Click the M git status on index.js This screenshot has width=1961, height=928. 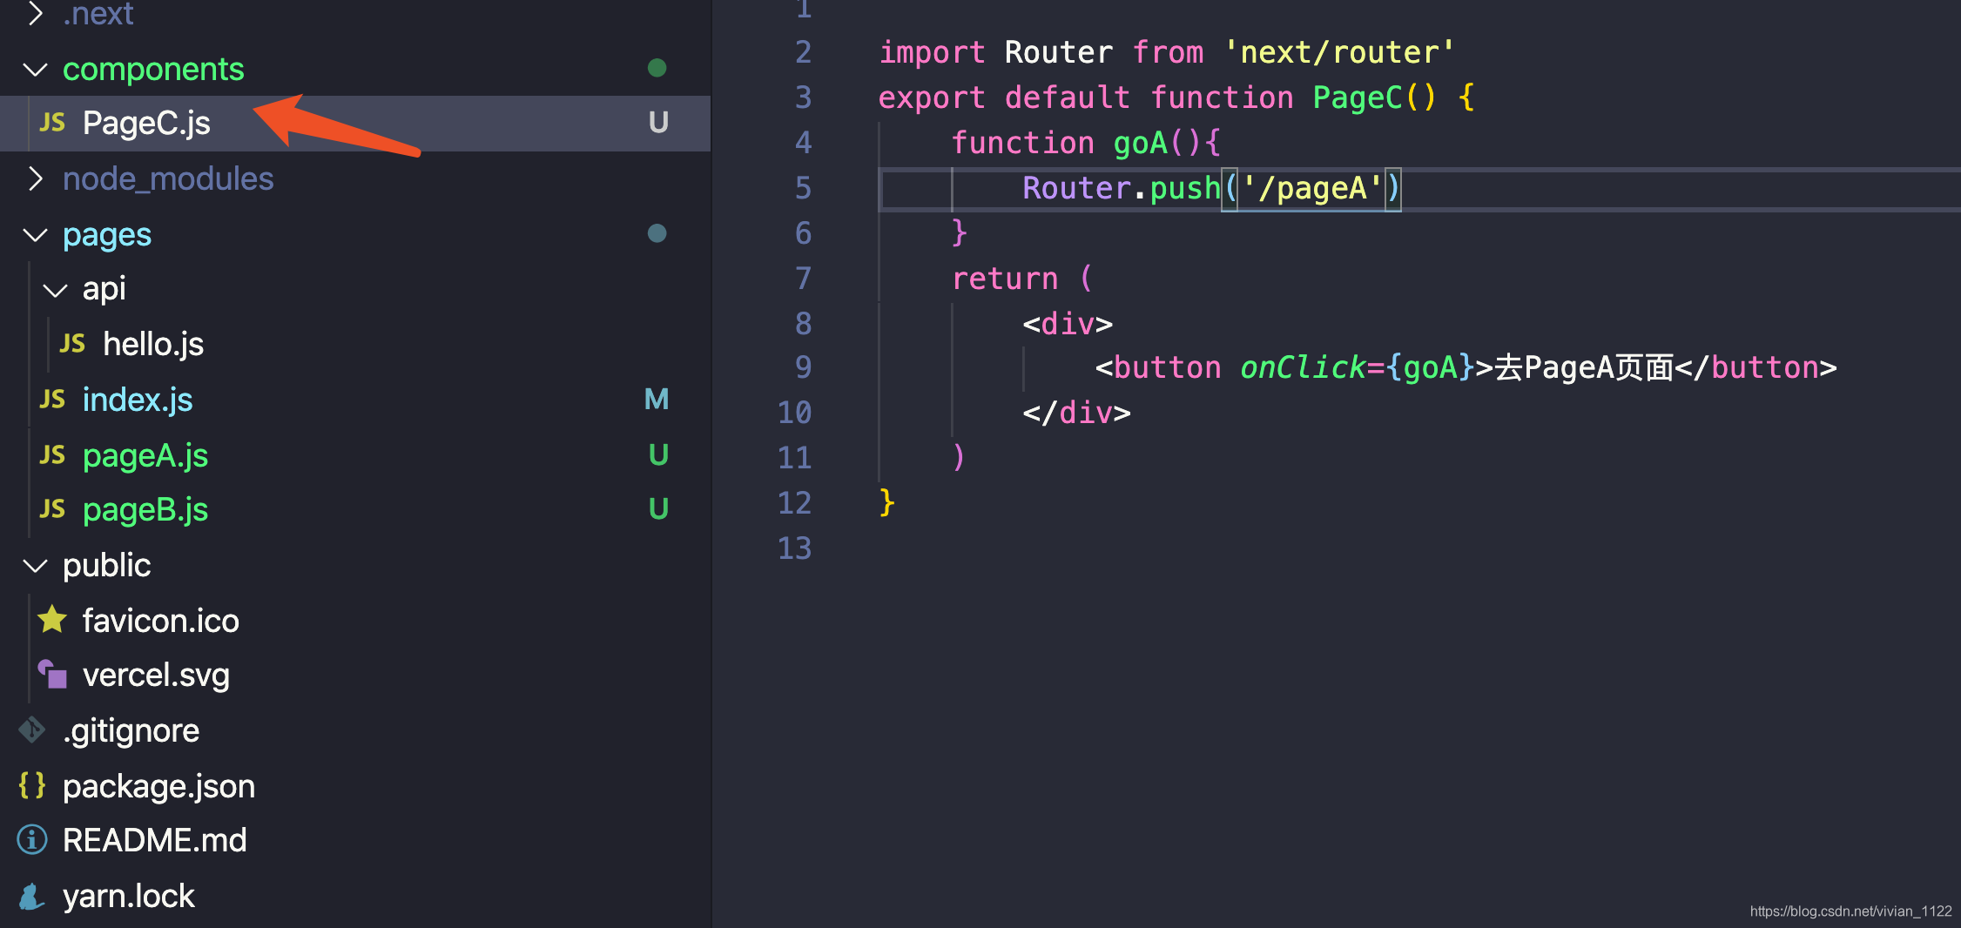pyautogui.click(x=657, y=400)
